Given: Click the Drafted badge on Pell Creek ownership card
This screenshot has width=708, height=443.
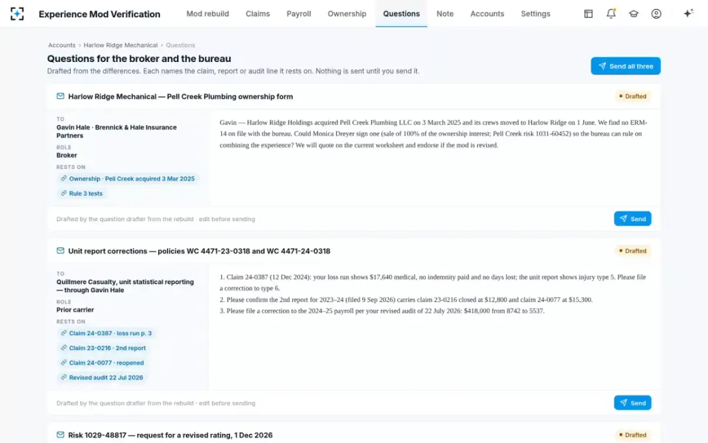Looking at the screenshot, I should tap(632, 96).
